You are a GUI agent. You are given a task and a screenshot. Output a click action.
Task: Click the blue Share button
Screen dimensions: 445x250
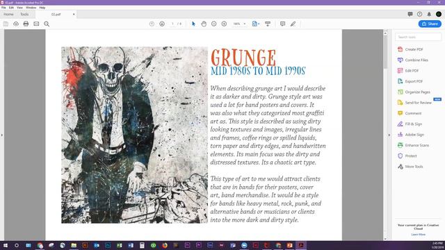[430, 24]
